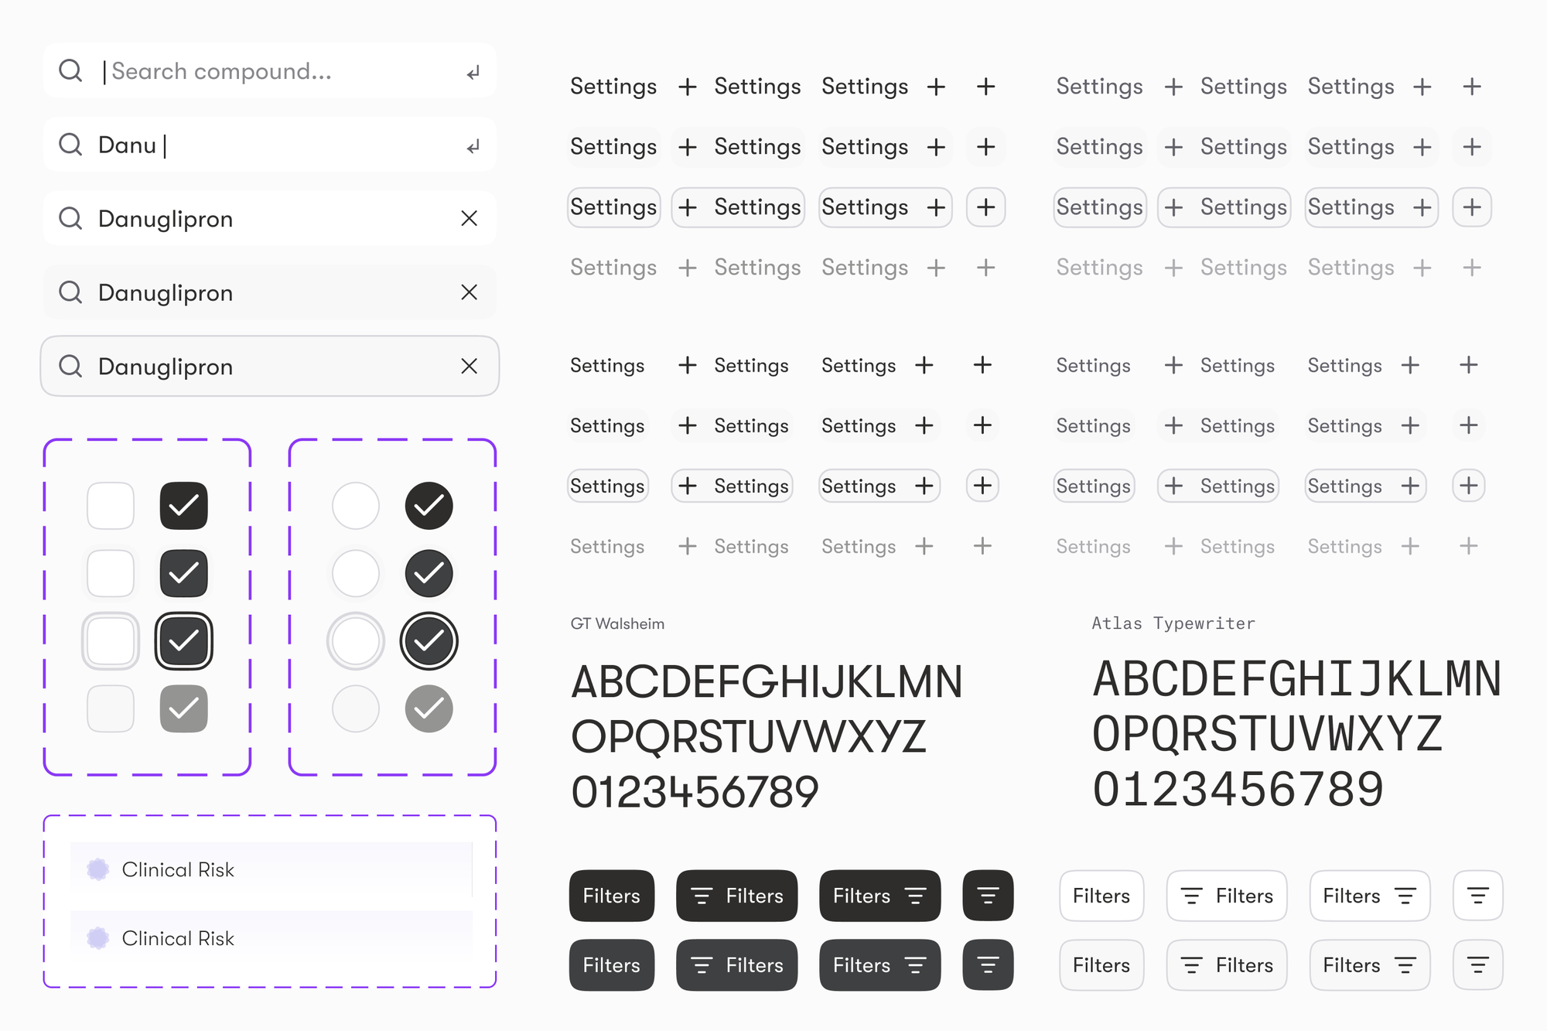Image resolution: width=1547 pixels, height=1031 pixels.
Task: Select the topmost empty round button
Action: point(356,506)
